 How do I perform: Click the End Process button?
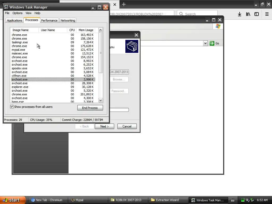click(x=90, y=108)
